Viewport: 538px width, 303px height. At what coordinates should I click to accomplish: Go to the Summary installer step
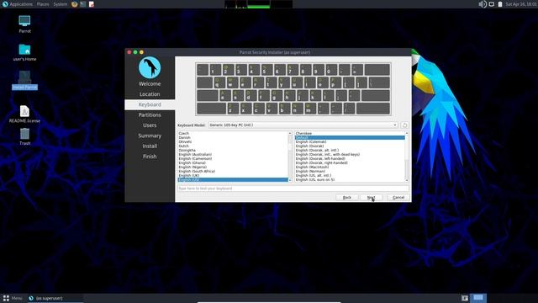(150, 136)
